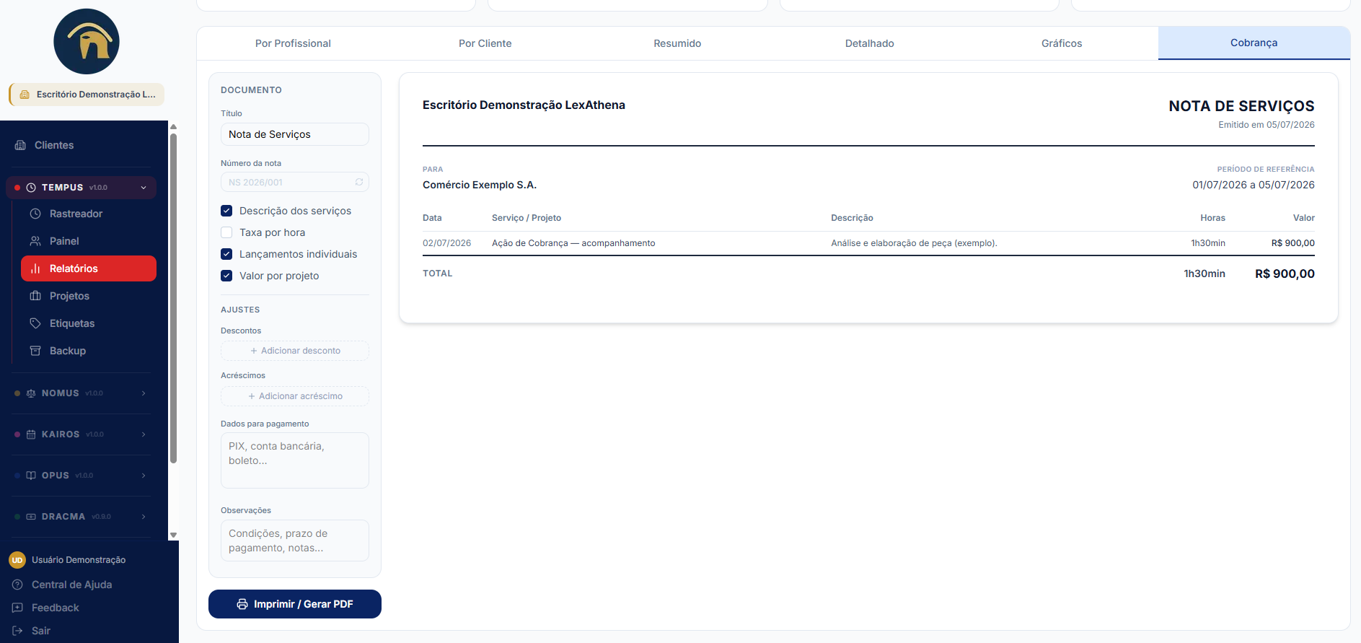Enable Taxa por hora checkbox
1361x643 pixels.
coord(226,232)
